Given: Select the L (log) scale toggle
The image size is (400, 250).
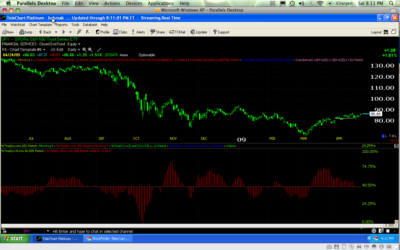Looking at the screenshot, I should (386, 136).
